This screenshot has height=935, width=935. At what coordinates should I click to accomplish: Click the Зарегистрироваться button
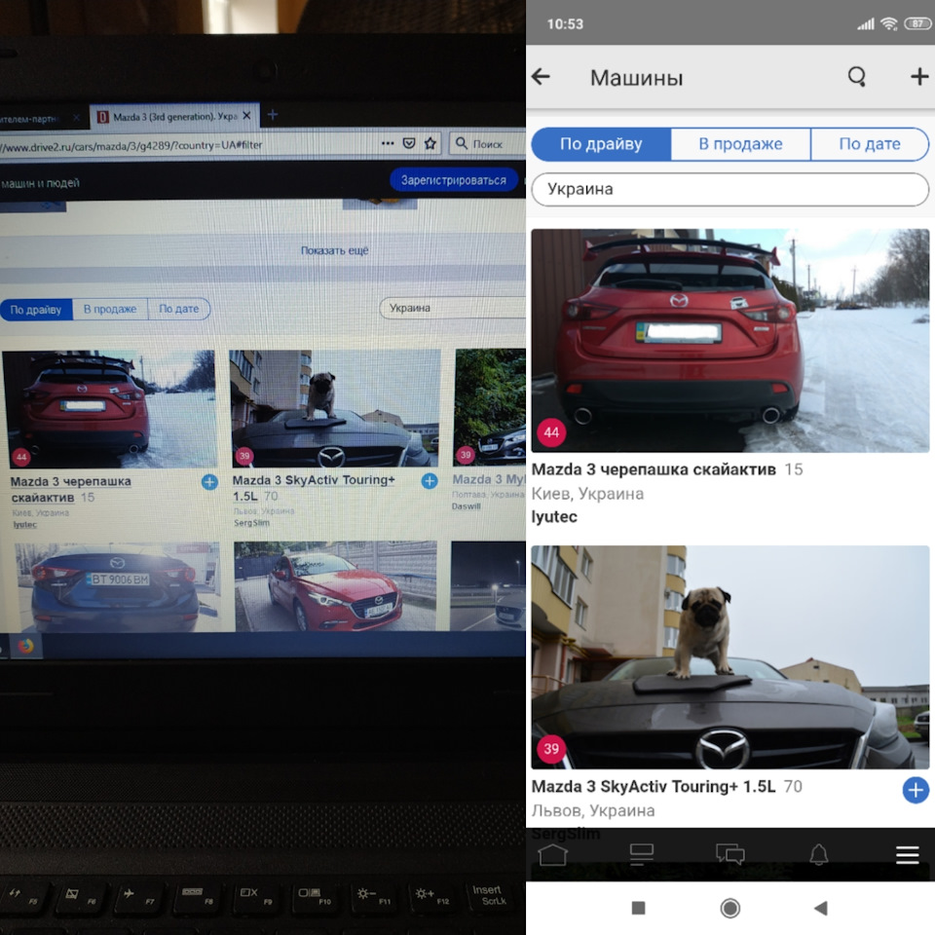pyautogui.click(x=453, y=180)
